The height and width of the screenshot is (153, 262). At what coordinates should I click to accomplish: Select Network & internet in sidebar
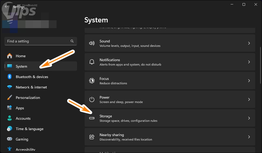31,87
